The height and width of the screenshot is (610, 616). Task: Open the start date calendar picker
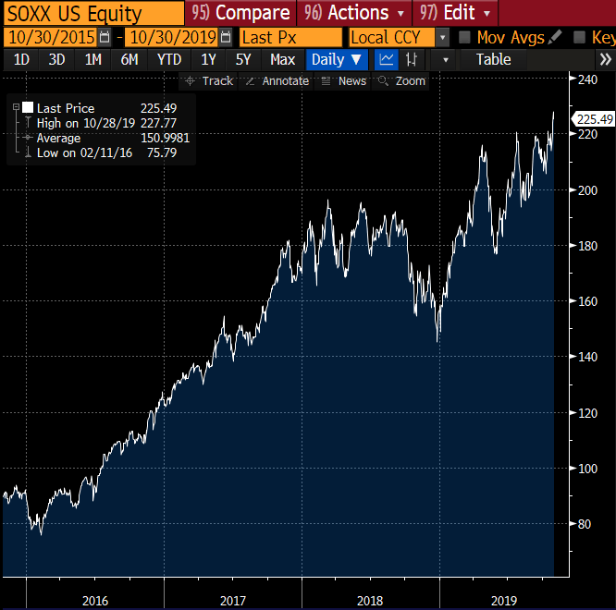(x=105, y=38)
